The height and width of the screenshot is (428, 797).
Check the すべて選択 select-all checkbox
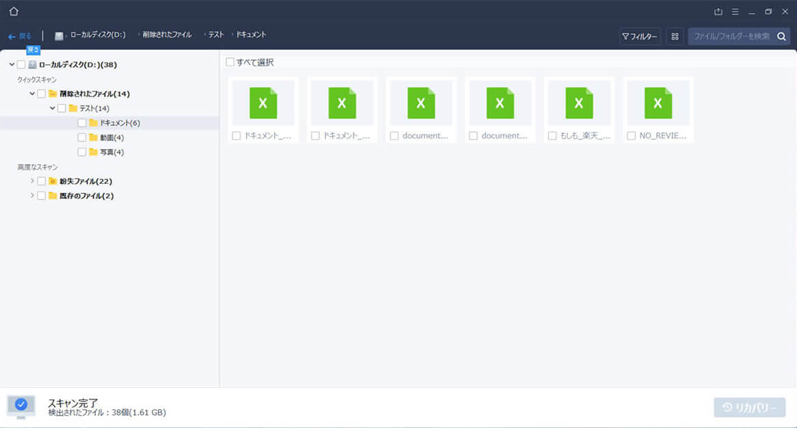pyautogui.click(x=230, y=62)
